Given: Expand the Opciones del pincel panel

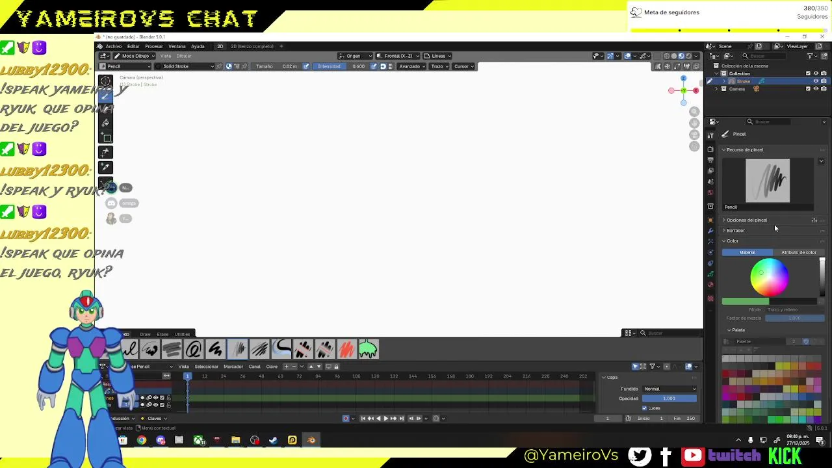Looking at the screenshot, I should pyautogui.click(x=746, y=220).
